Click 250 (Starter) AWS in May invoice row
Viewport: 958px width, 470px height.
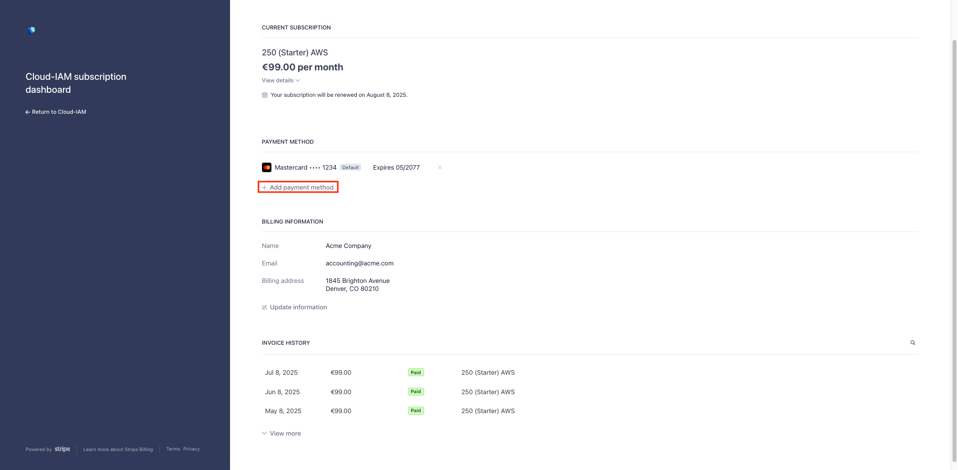click(488, 411)
